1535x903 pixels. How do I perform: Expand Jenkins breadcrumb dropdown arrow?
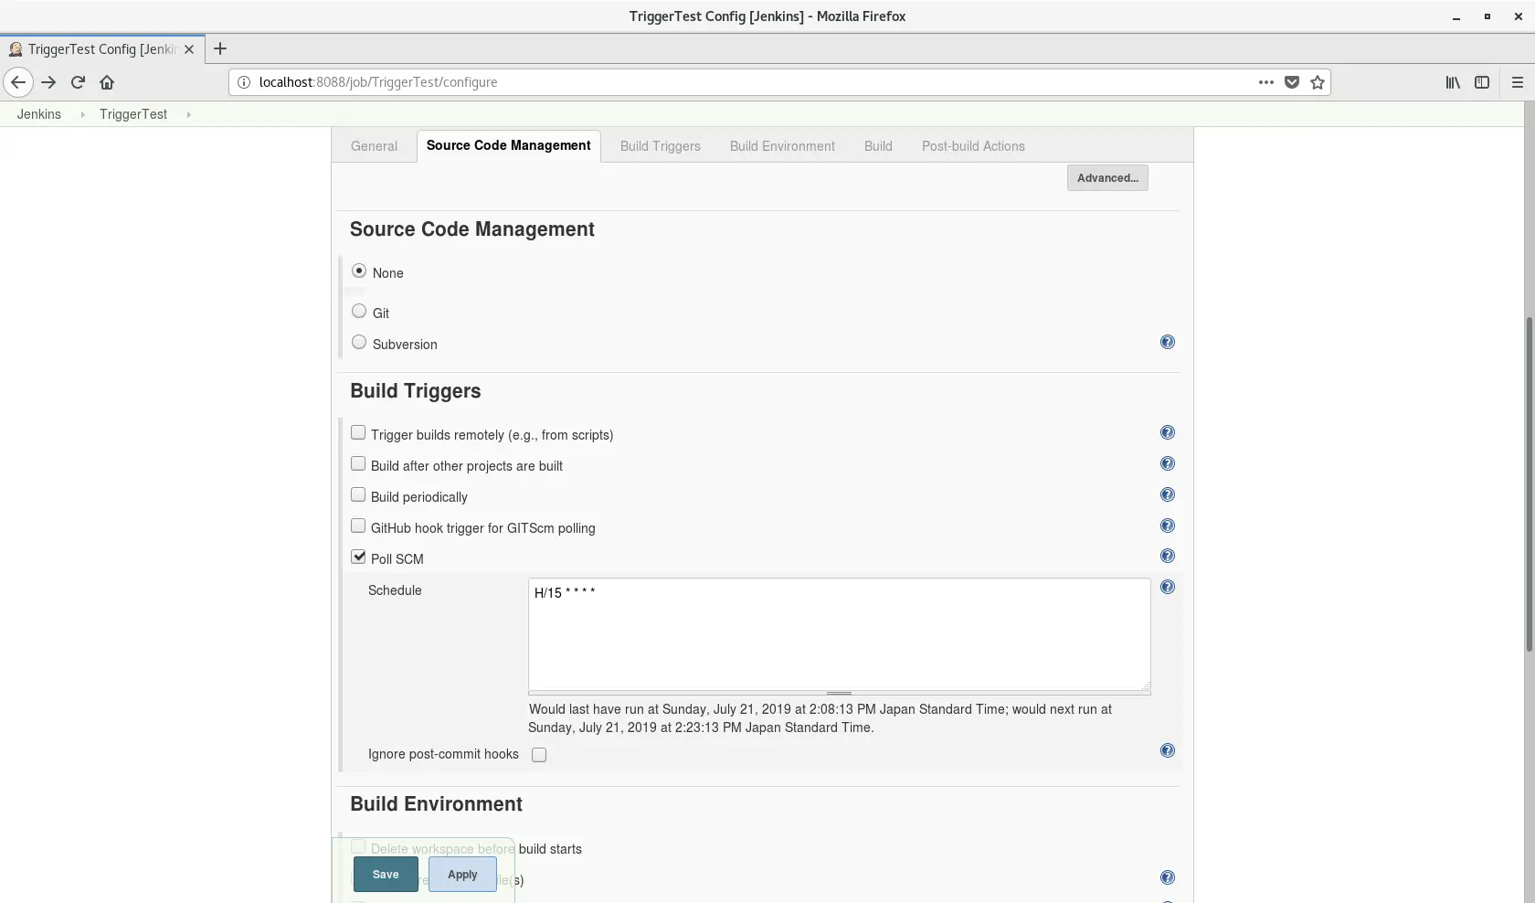pyautogui.click(x=82, y=114)
